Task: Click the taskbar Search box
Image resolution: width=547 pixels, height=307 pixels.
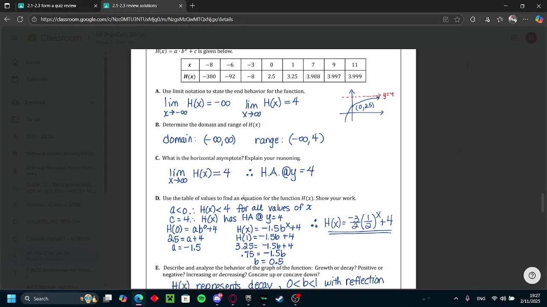Action: click(60, 298)
